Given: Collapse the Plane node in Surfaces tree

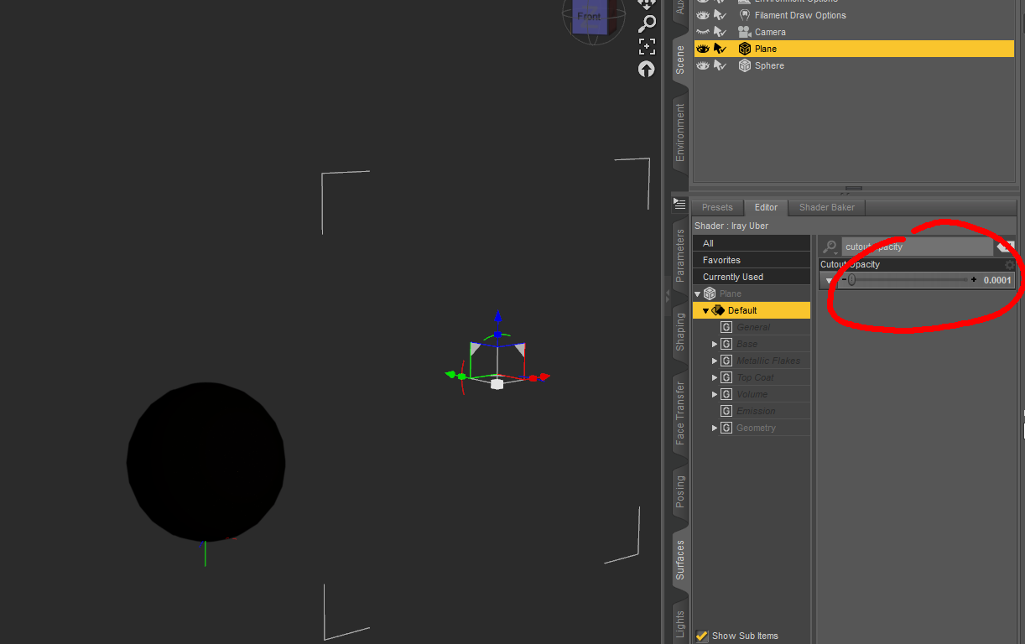Looking at the screenshot, I should (x=698, y=293).
